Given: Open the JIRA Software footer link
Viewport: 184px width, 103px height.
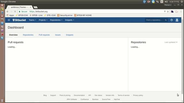Looking at the screenshot, I should click(72, 99).
